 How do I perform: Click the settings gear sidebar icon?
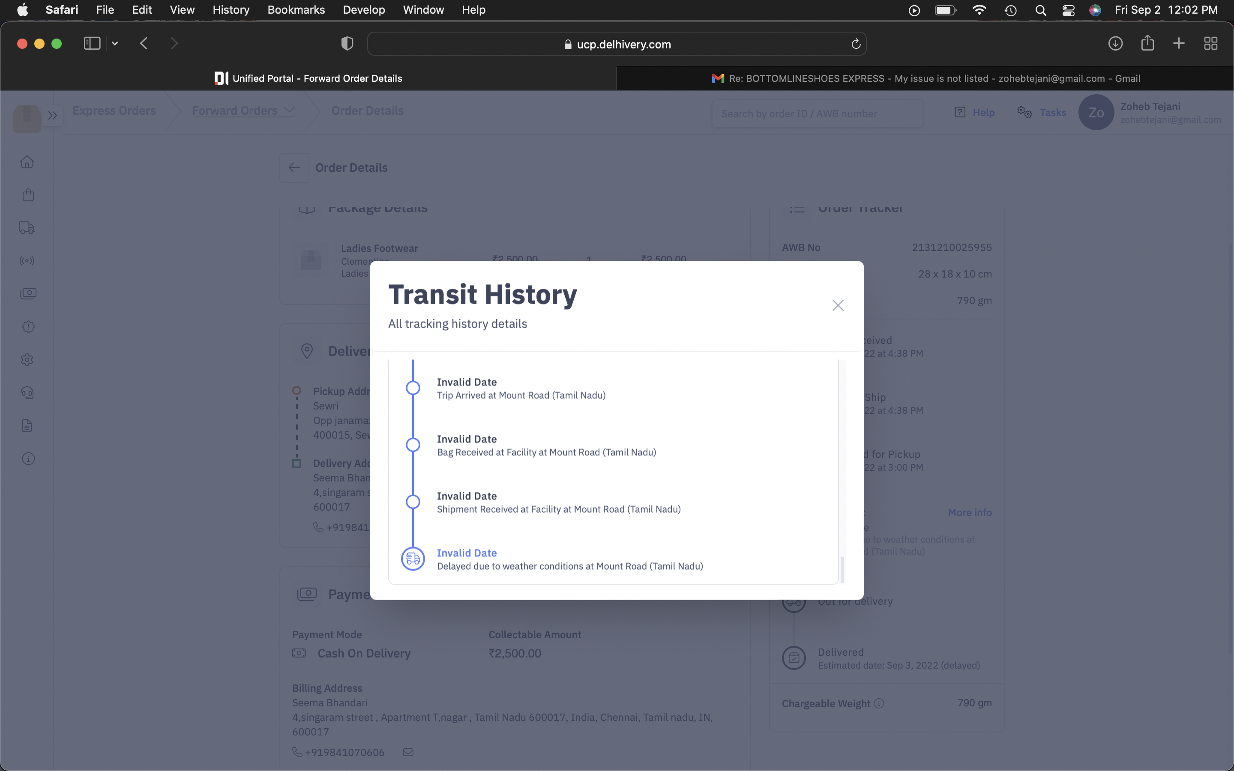(x=27, y=359)
